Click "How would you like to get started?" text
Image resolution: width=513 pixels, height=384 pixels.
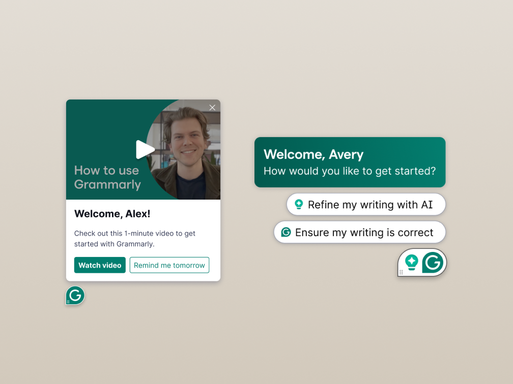point(350,171)
